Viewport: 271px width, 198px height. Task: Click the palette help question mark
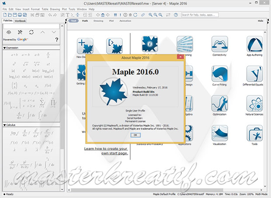(57, 40)
